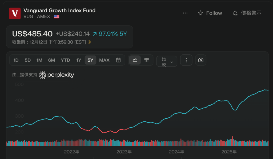The image size is (273, 159).
Task: Click the 2025 price dip on chart line
Action: click(235, 110)
